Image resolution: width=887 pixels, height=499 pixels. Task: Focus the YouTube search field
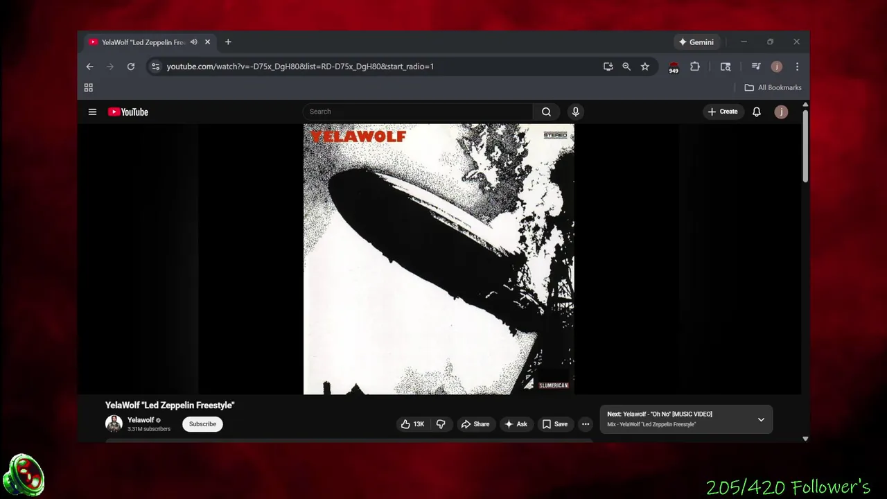[x=418, y=112]
